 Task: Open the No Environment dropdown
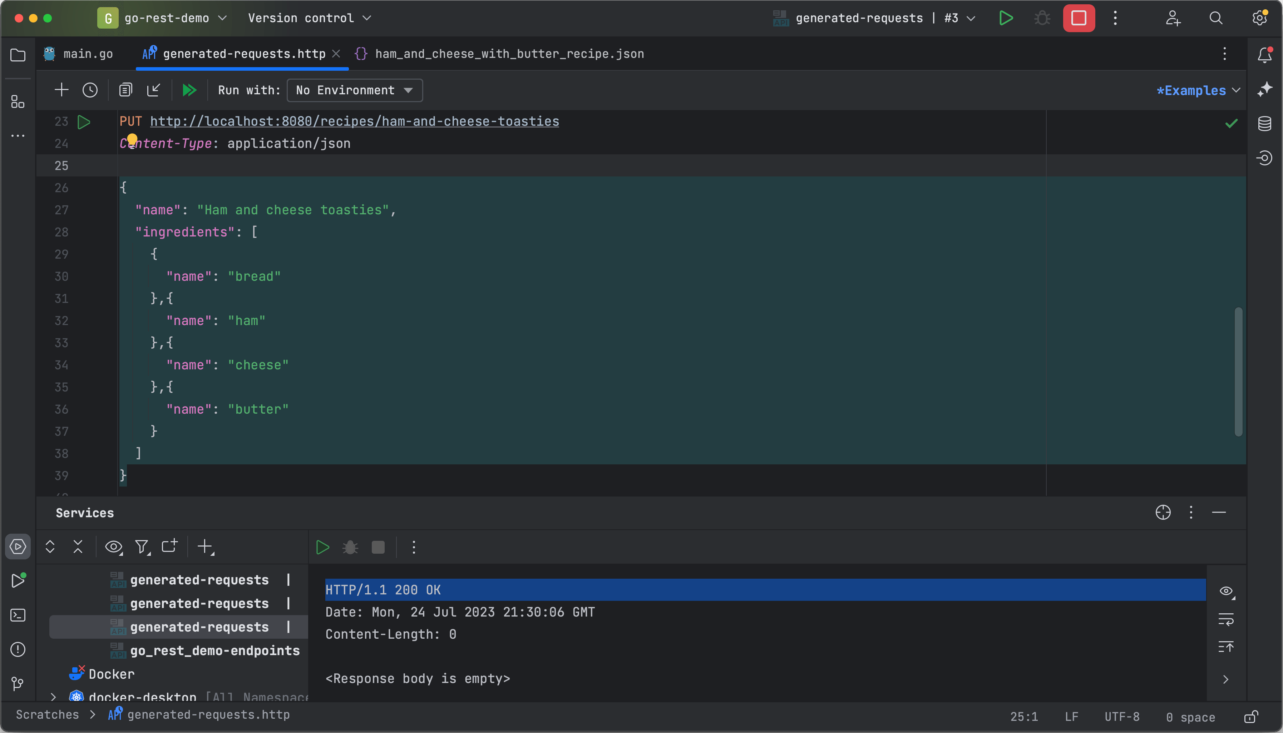354,90
